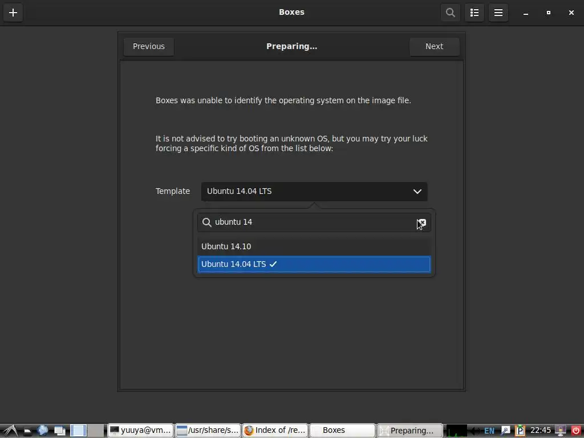Click the search key tray icon
The width and height of the screenshot is (584, 438).
505,431
